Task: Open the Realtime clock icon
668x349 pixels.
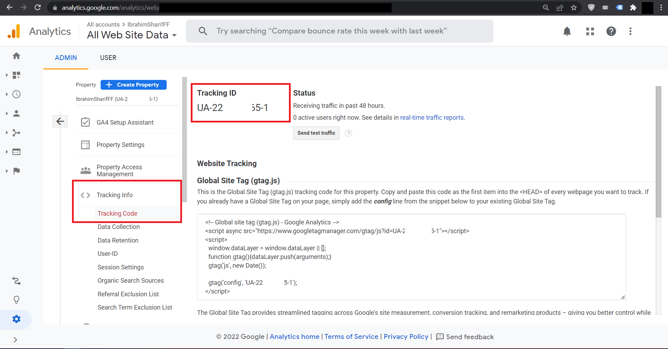Action: (x=16, y=94)
